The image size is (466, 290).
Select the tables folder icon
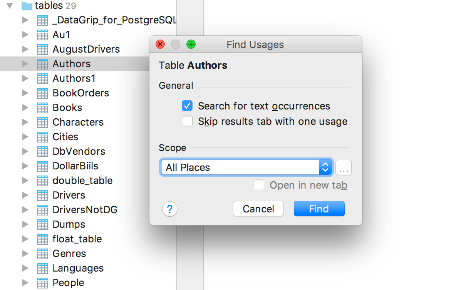click(27, 6)
